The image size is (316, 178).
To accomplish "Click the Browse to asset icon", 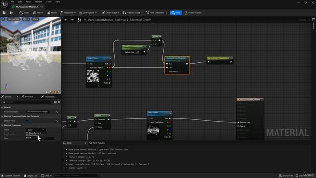I will coord(11,13).
